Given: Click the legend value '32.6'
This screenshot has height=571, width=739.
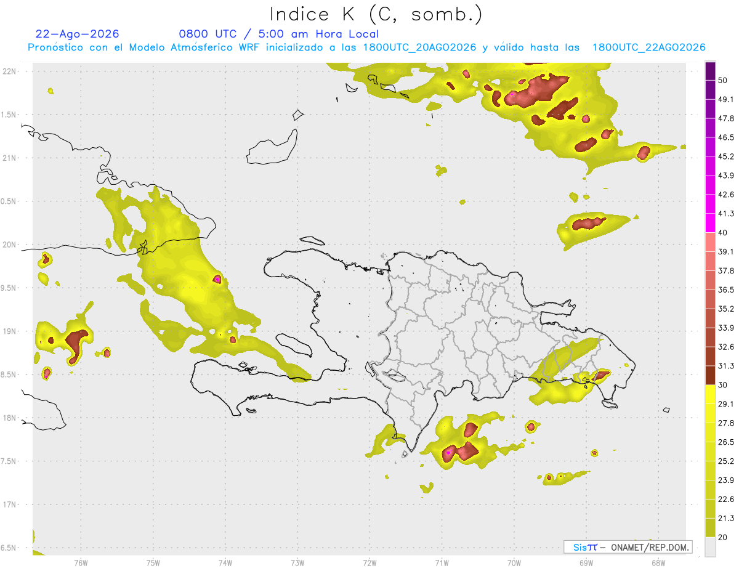Looking at the screenshot, I should (726, 347).
